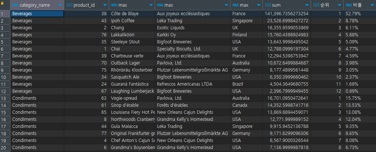Viewport: 376px width, 152px height.
Task: Select cell Chartreuse verte
Action: point(132,56)
